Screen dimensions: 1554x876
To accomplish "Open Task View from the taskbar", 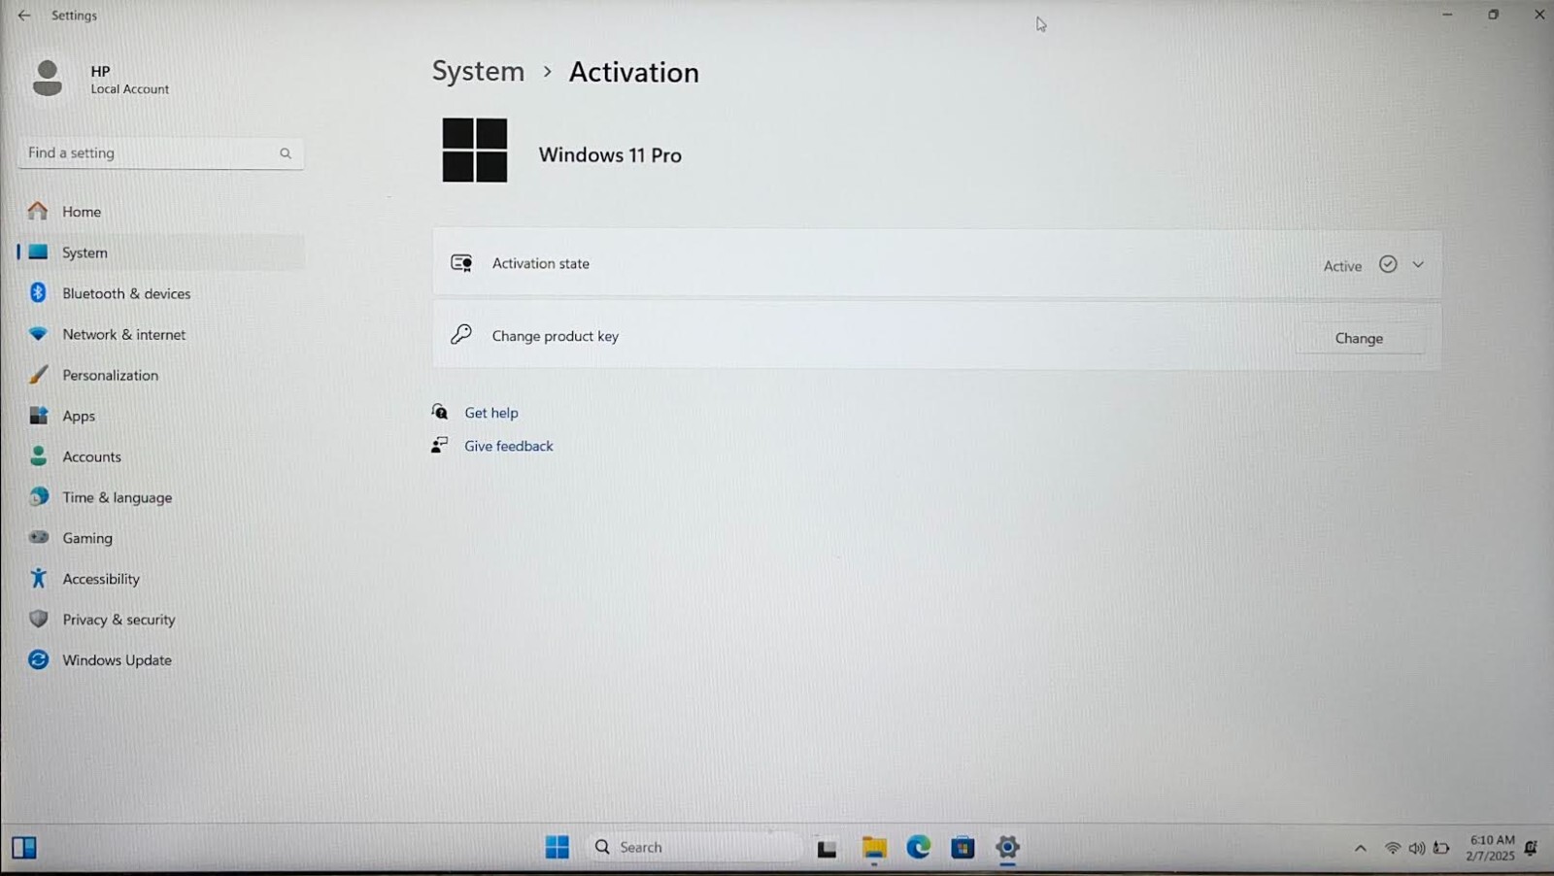I will pos(827,849).
